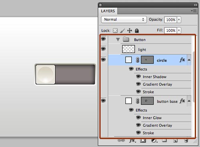
Task: Open the Opacity slider dropdown arrow
Action: [x=179, y=20]
